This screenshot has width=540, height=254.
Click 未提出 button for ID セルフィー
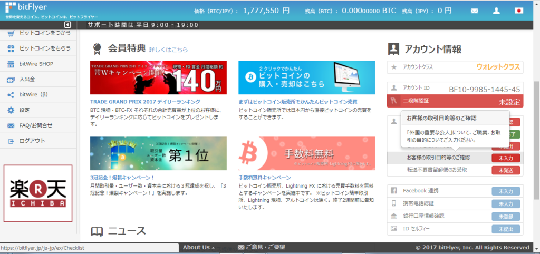[x=506, y=229]
